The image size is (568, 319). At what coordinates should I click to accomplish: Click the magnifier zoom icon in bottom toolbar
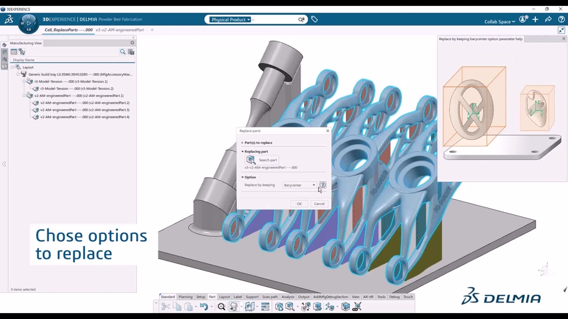coord(221,307)
